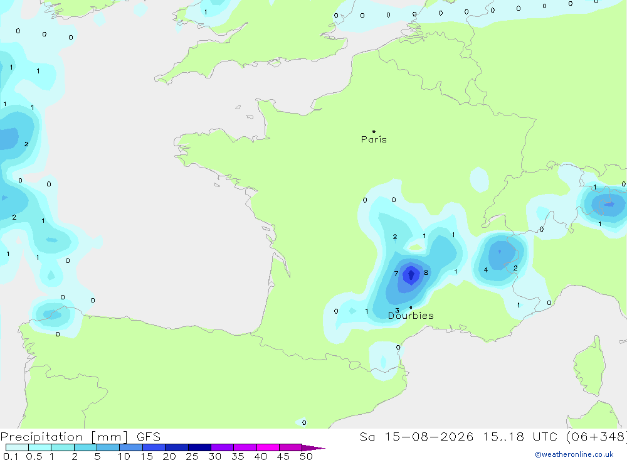Click the legend label 20
This screenshot has height=460, width=627.
point(169,456)
